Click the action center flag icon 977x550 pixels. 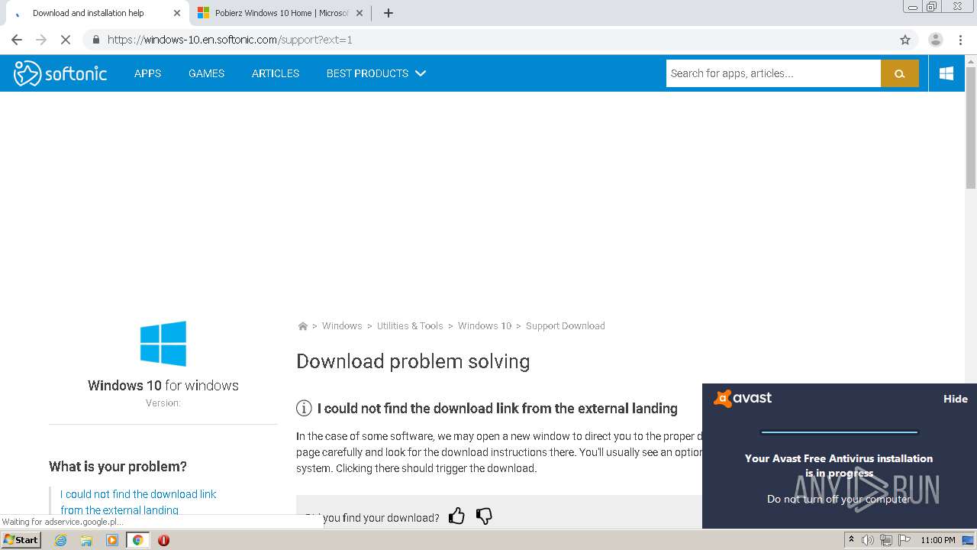point(904,540)
